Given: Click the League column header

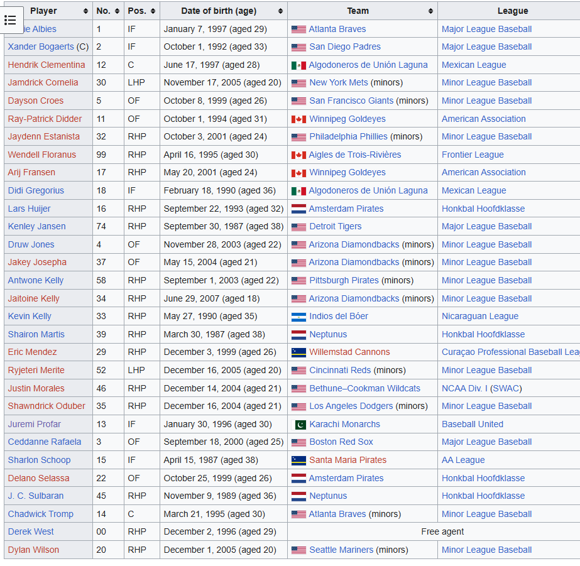Looking at the screenshot, I should 512,11.
